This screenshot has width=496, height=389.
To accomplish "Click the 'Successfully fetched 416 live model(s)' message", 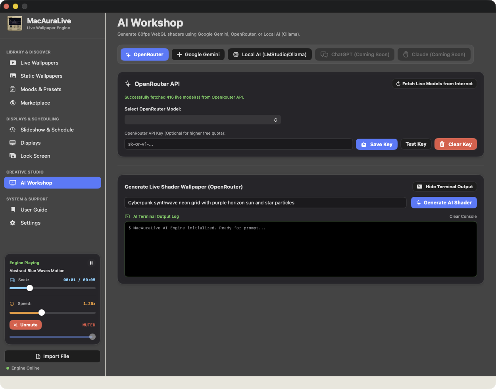I will tap(184, 97).
